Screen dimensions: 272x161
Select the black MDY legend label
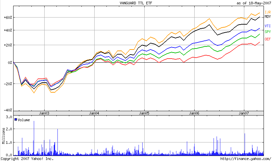click(267, 17)
